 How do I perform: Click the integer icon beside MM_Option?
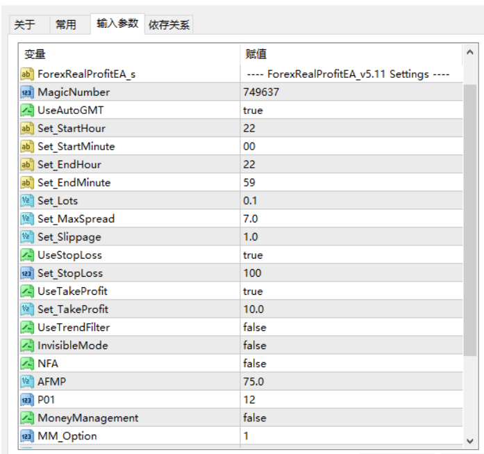pyautogui.click(x=27, y=436)
